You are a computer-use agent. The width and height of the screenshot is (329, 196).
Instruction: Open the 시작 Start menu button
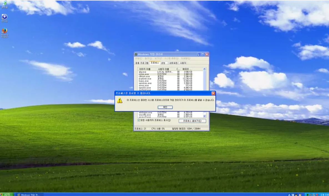pos(7,195)
